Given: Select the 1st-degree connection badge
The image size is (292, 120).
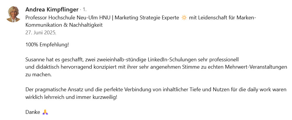Looking at the screenshot, I should tap(85, 9).
